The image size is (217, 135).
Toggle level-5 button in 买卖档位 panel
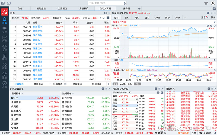(162, 93)
